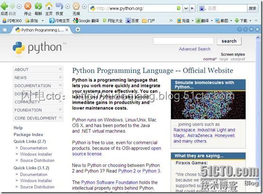Screen dimensions: 263x194
Task: Open dropdown next to the Restore icon
Action: (68, 7)
